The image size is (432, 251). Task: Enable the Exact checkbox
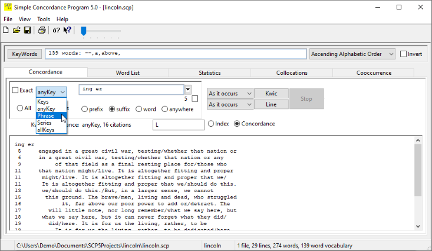pyautogui.click(x=15, y=91)
